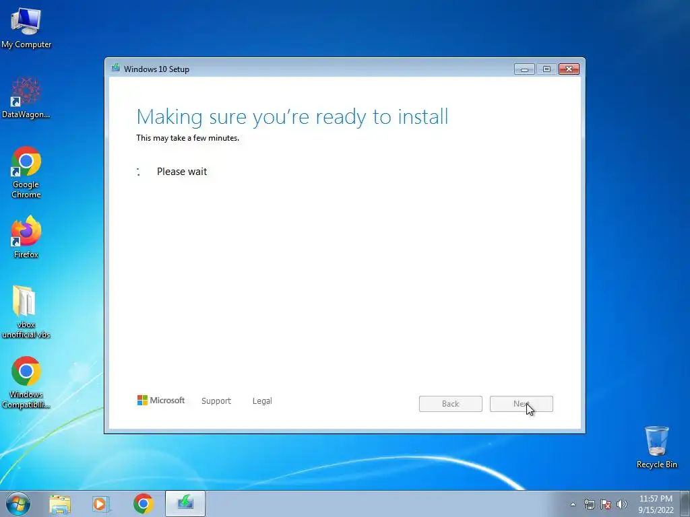This screenshot has width=690, height=517.
Task: Launch Windows Media Player from the taskbar
Action: click(101, 504)
